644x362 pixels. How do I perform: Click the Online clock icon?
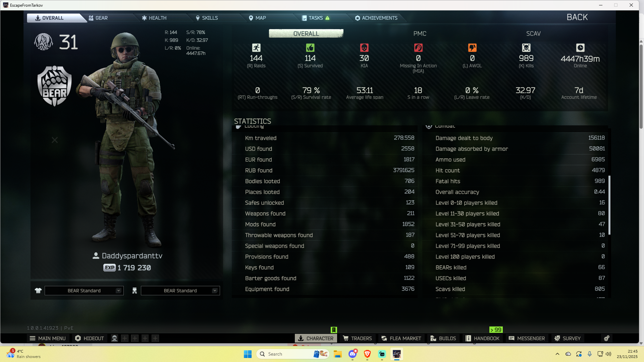(580, 48)
